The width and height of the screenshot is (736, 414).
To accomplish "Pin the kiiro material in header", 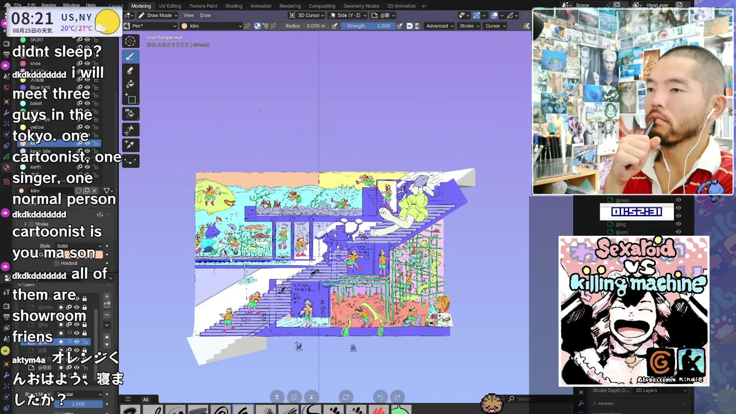I will tap(247, 26).
